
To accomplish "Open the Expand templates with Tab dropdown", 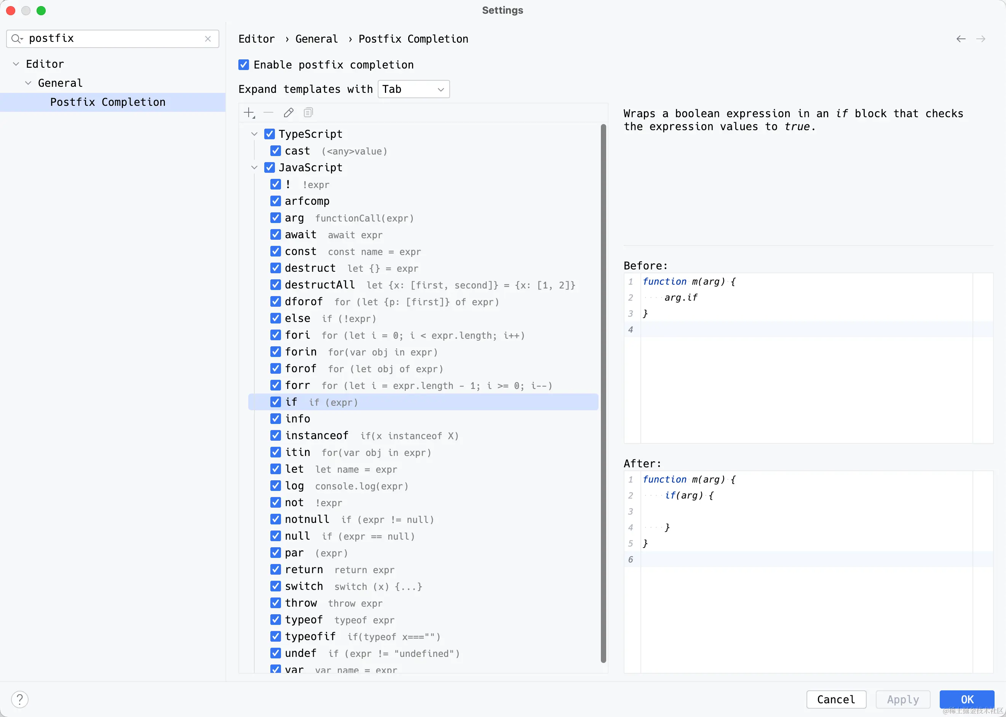I will click(x=414, y=89).
